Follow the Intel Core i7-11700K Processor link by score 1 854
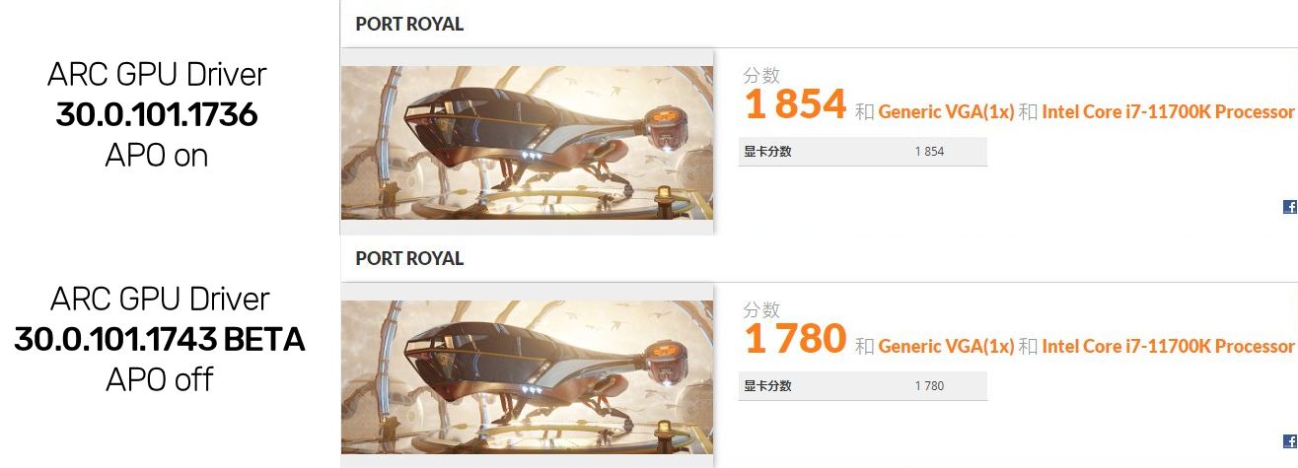This screenshot has height=468, width=1298. point(1167,111)
